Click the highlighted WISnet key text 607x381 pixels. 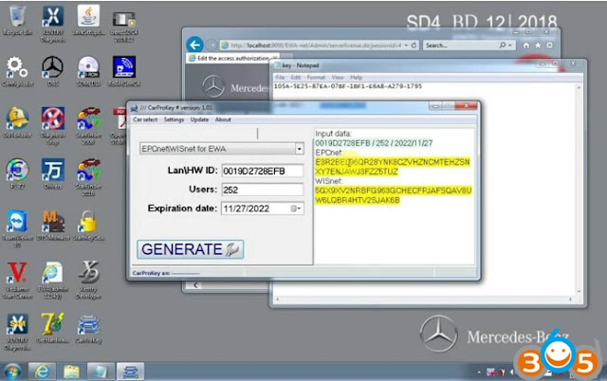click(393, 195)
